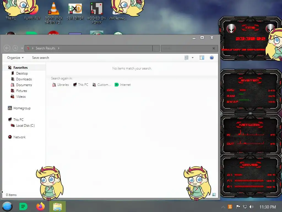This screenshot has height=212, width=282.
Task: Click the left alien head icon on gadget
Action: click(x=231, y=28)
